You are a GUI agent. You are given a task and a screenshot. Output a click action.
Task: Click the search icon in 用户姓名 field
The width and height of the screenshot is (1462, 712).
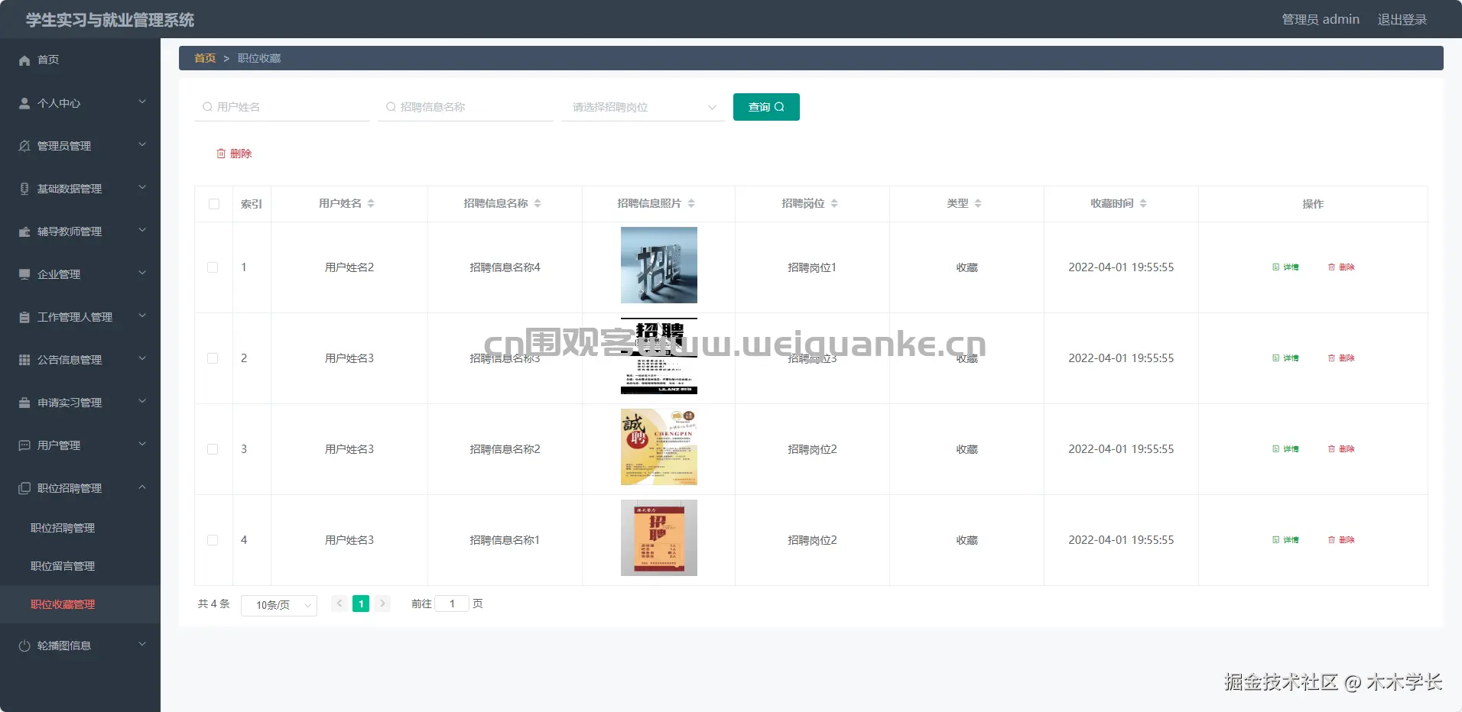click(x=207, y=107)
